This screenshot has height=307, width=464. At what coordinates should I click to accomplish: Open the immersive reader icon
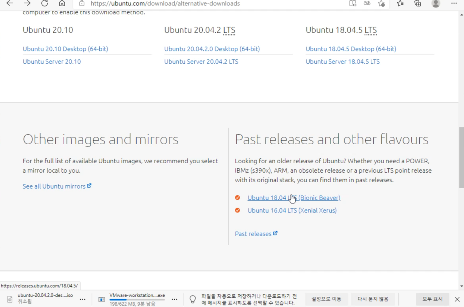click(353, 3)
